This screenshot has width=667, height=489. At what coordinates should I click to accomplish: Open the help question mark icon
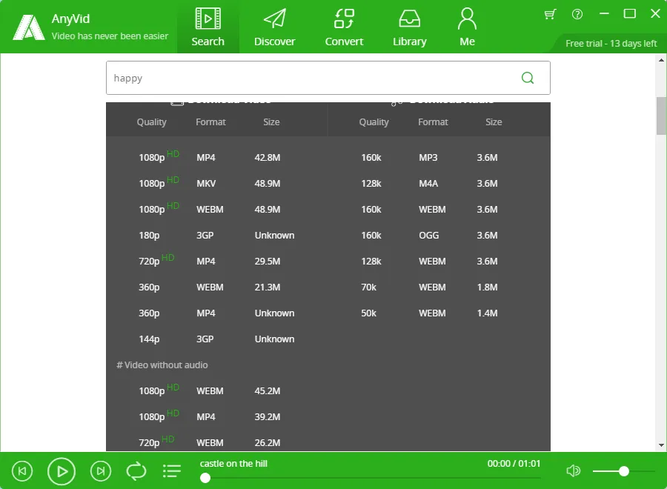click(x=577, y=15)
